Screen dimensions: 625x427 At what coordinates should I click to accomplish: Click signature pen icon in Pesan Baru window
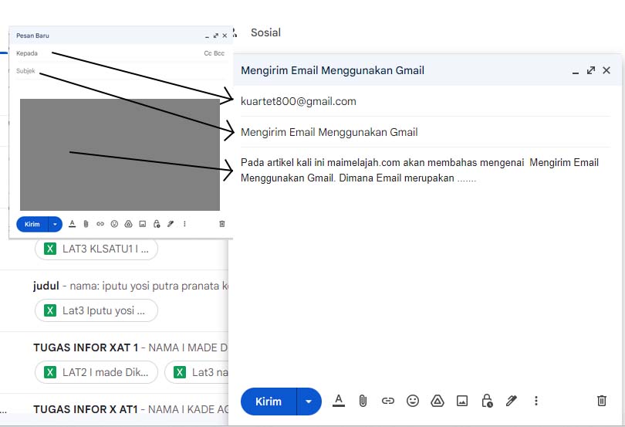pyautogui.click(x=171, y=224)
